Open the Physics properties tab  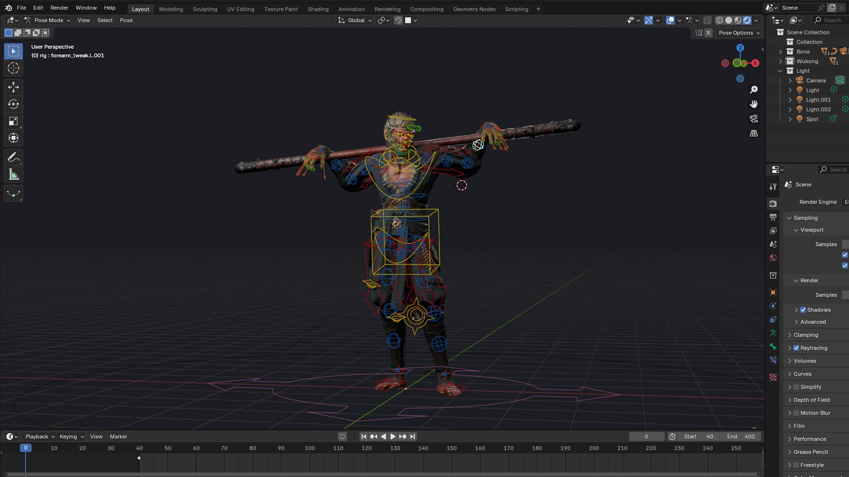(773, 306)
